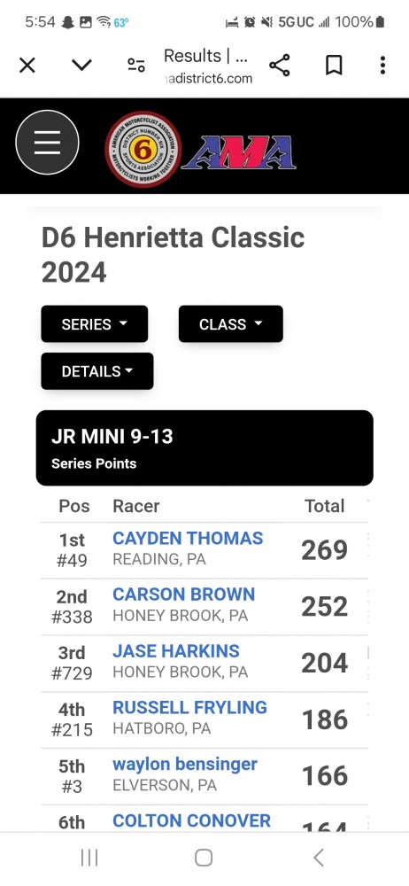Click the AMA logo
The height and width of the screenshot is (886, 409).
pyautogui.click(x=238, y=152)
